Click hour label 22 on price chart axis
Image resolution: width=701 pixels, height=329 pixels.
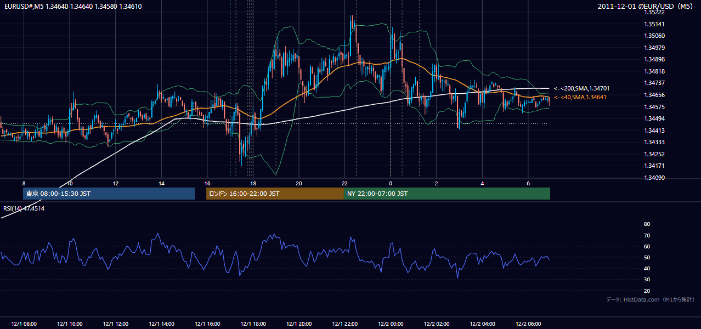tap(344, 183)
